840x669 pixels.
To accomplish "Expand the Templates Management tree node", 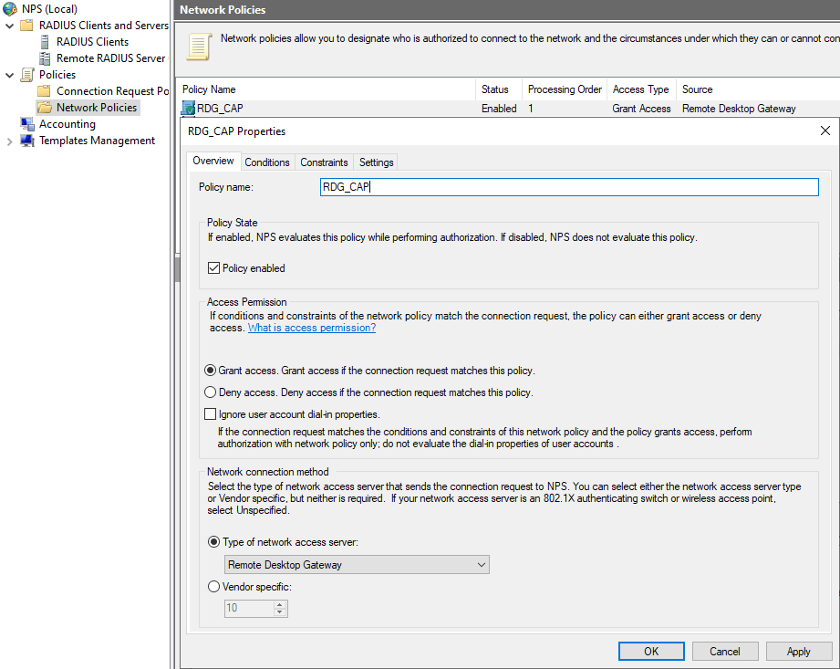I will pyautogui.click(x=10, y=141).
